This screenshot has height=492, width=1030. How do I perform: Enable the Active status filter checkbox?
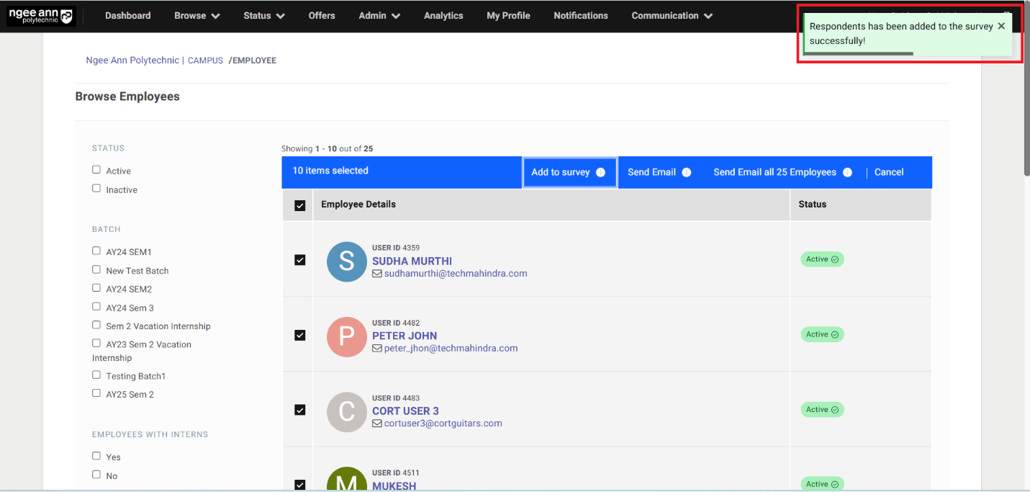point(96,169)
